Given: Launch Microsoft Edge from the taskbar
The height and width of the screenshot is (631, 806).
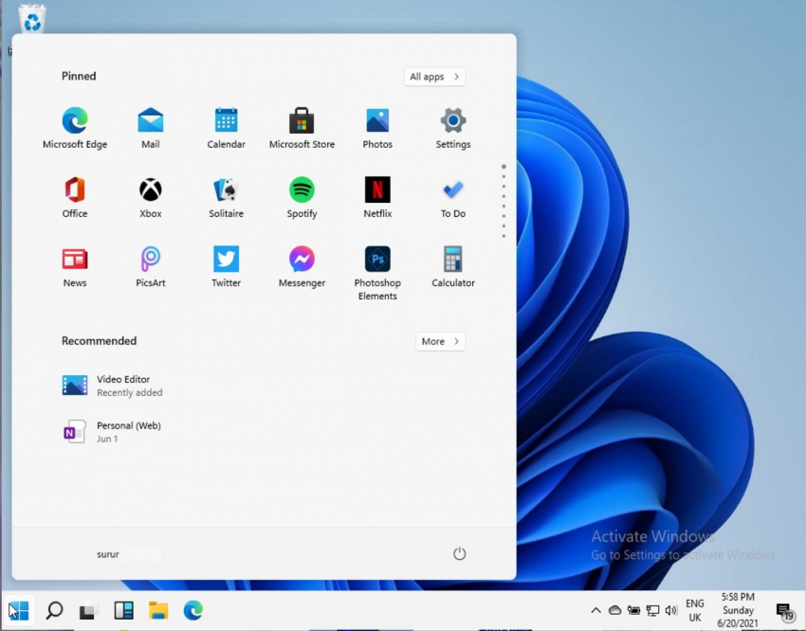Looking at the screenshot, I should [193, 610].
